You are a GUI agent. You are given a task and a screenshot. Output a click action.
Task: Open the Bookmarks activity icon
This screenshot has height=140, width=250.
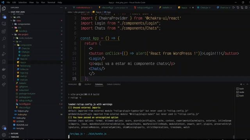4,61
